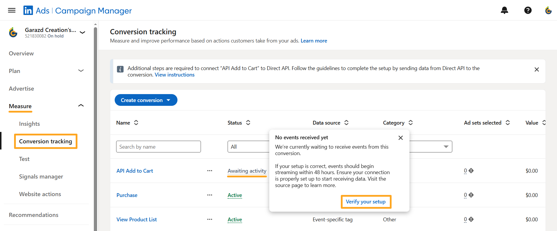Click the warning icon in Purchase row

click(471, 195)
